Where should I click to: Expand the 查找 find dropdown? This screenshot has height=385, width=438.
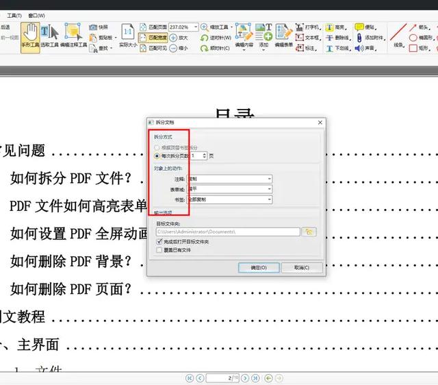[111, 49]
